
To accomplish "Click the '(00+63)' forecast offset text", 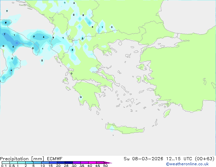I will click(x=204, y=159).
